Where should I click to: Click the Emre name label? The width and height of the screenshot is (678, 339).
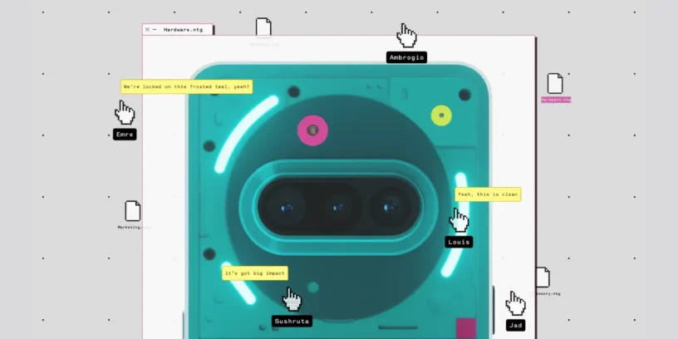pyautogui.click(x=125, y=135)
